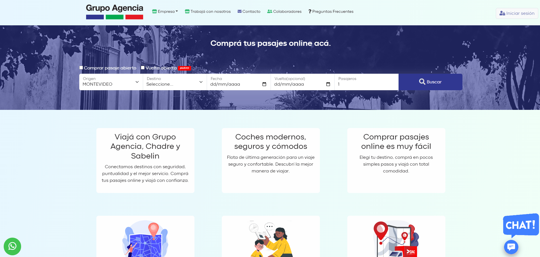Click the blue chat bubble icon

511,247
